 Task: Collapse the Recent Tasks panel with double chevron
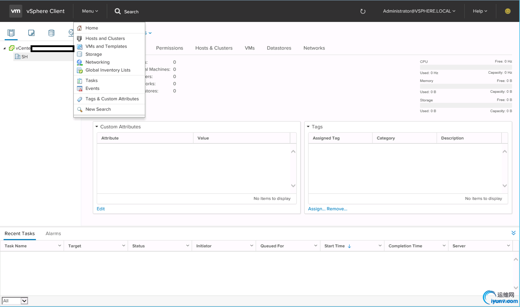tap(513, 233)
